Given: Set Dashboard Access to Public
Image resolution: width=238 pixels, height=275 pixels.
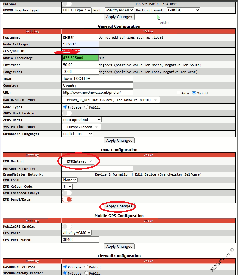Looking at the screenshot, I should pyautogui.click(x=86, y=267).
